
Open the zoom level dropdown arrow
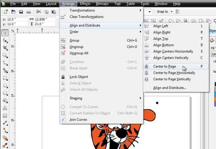(149, 12)
